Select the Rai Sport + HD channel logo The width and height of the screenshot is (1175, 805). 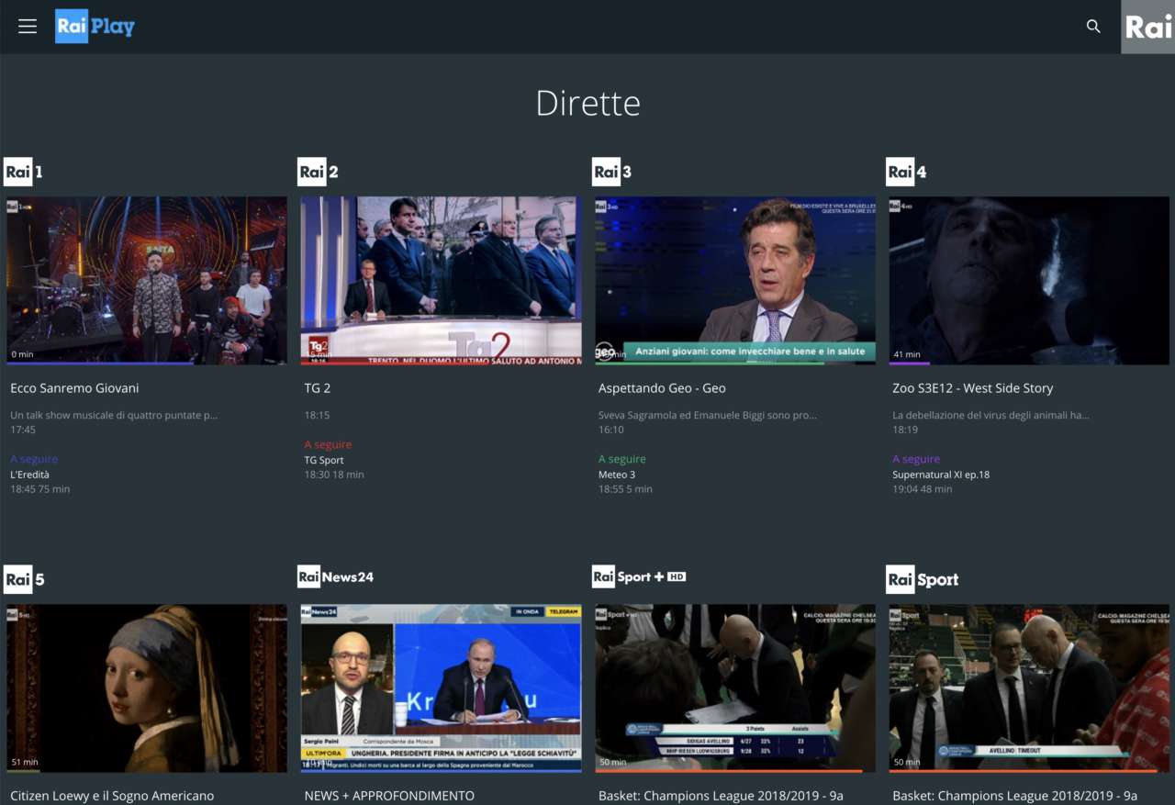(638, 576)
